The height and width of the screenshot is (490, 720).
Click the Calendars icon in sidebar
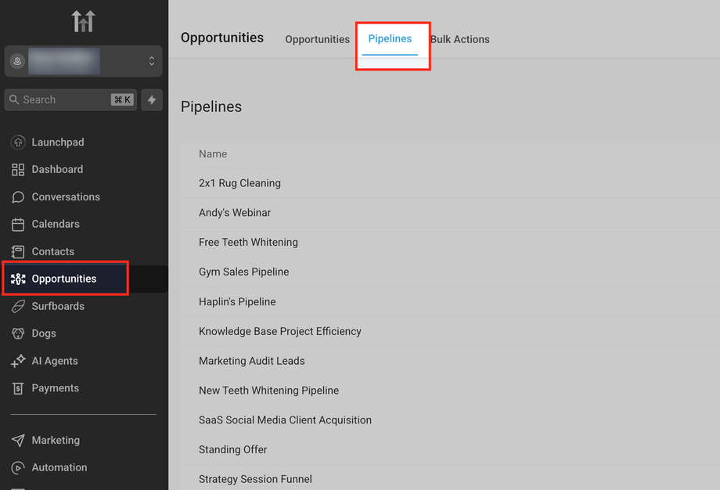coord(18,225)
